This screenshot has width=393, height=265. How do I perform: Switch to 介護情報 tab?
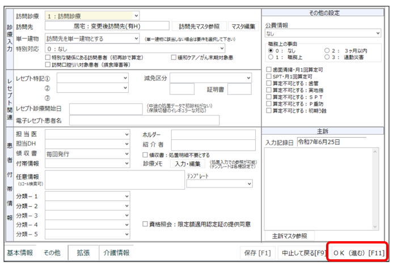116,253
